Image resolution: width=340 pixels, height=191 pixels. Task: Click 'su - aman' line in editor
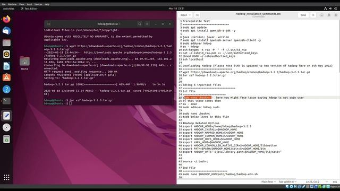point(190,104)
